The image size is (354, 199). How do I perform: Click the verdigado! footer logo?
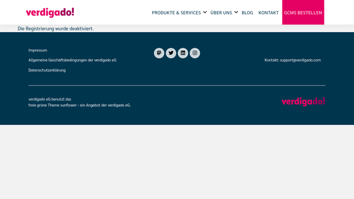point(303,102)
